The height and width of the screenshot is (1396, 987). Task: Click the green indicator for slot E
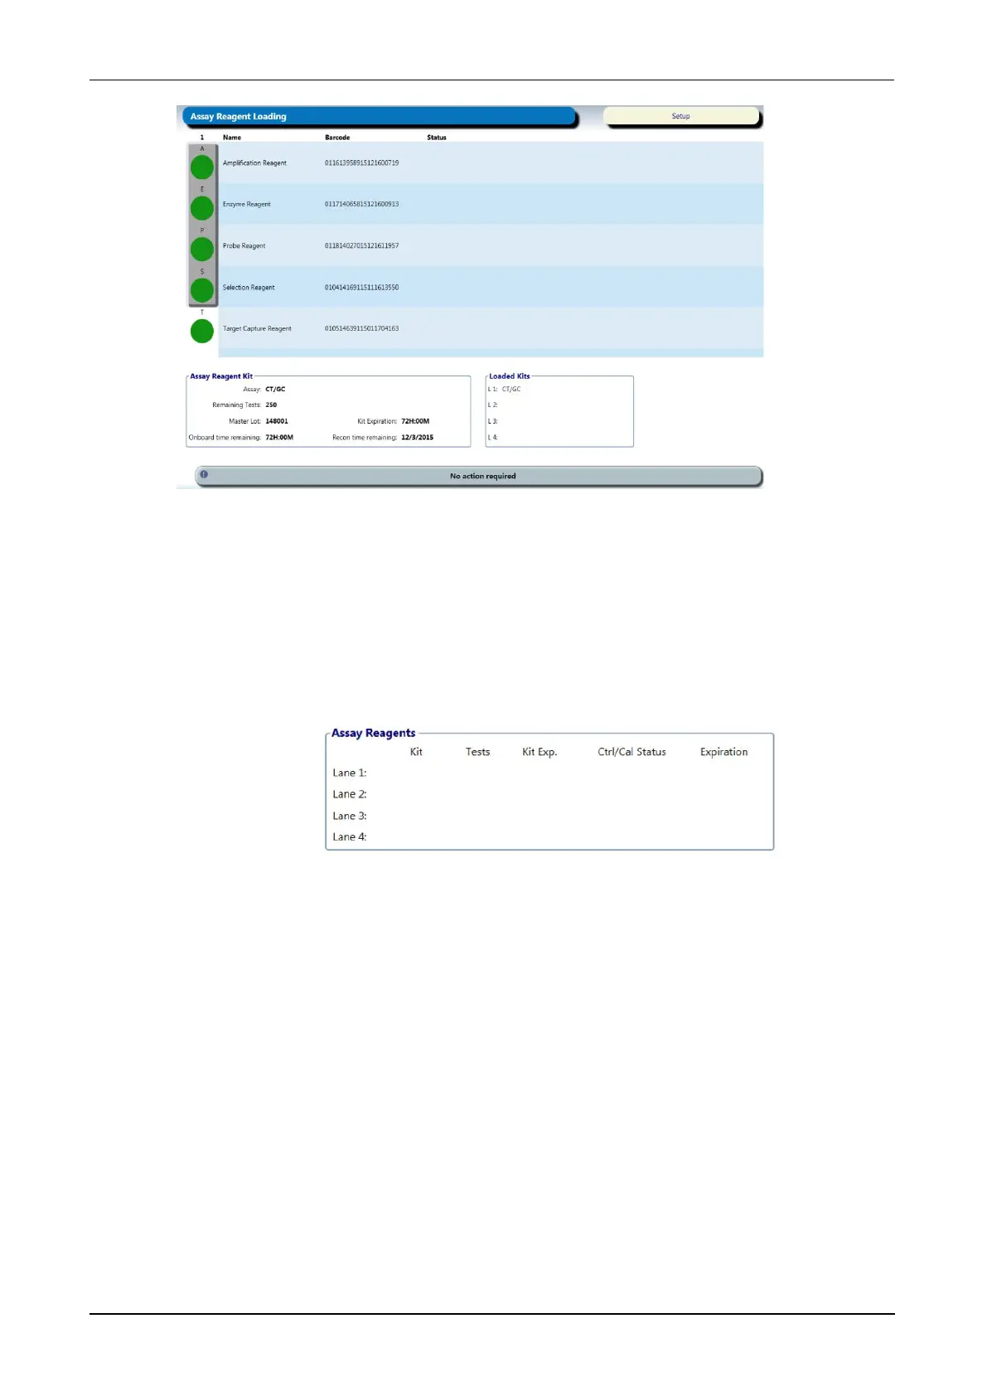202,208
